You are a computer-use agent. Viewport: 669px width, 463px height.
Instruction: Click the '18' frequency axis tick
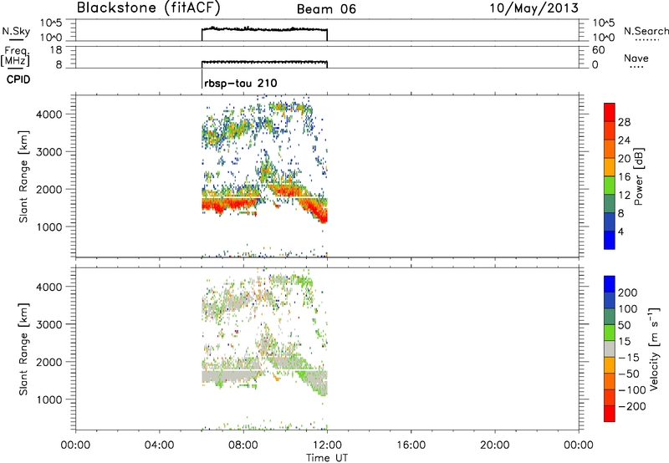(56, 50)
